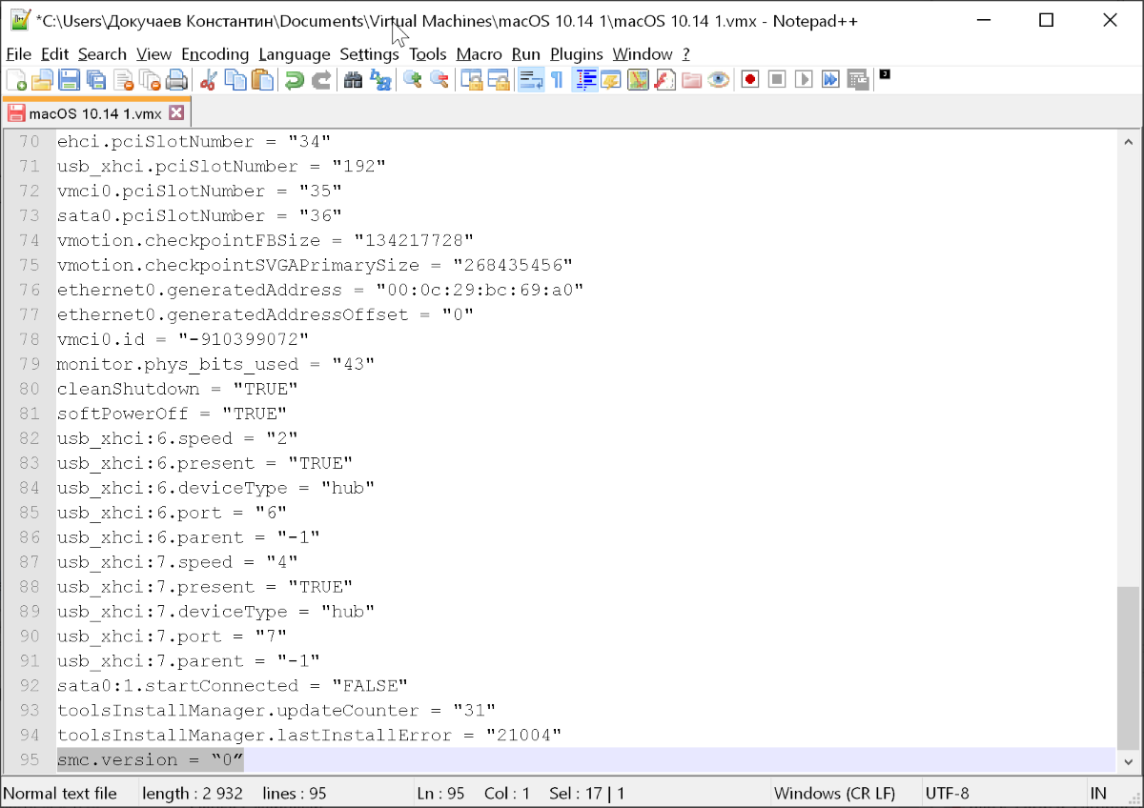Click the sata0:1.startConnected = "FALSE" line
The height and width of the screenshot is (808, 1144).
(233, 686)
